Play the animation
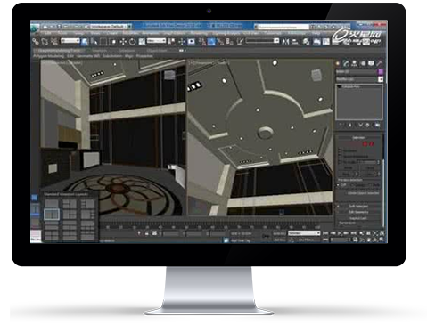 click(340, 233)
